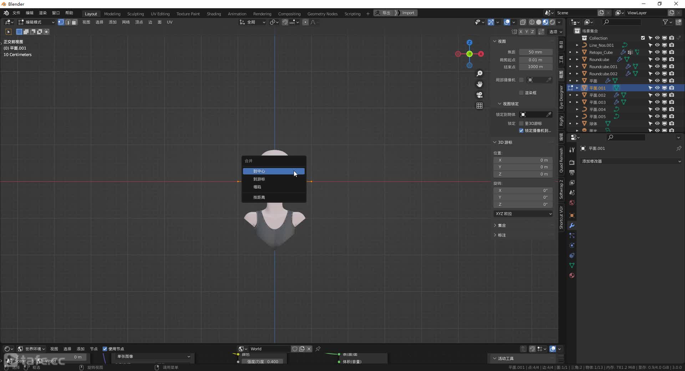This screenshot has width=685, height=371.
Task: Switch to Shading workspace tab
Action: click(x=214, y=14)
